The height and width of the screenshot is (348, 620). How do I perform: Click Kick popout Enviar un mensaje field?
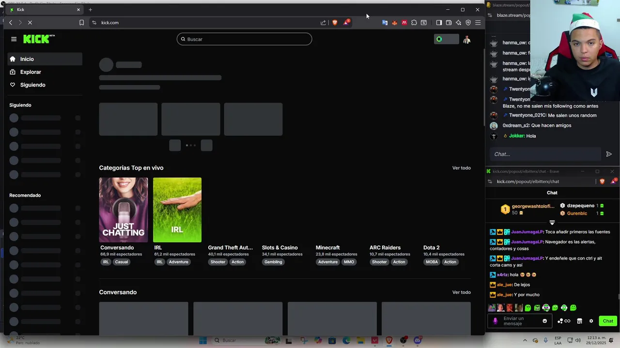(x=520, y=321)
